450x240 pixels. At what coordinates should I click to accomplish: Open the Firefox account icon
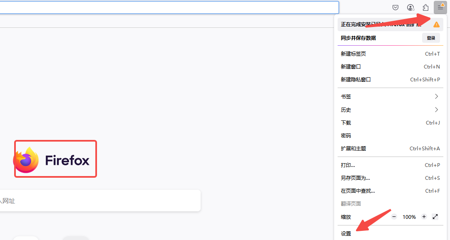[x=410, y=7]
